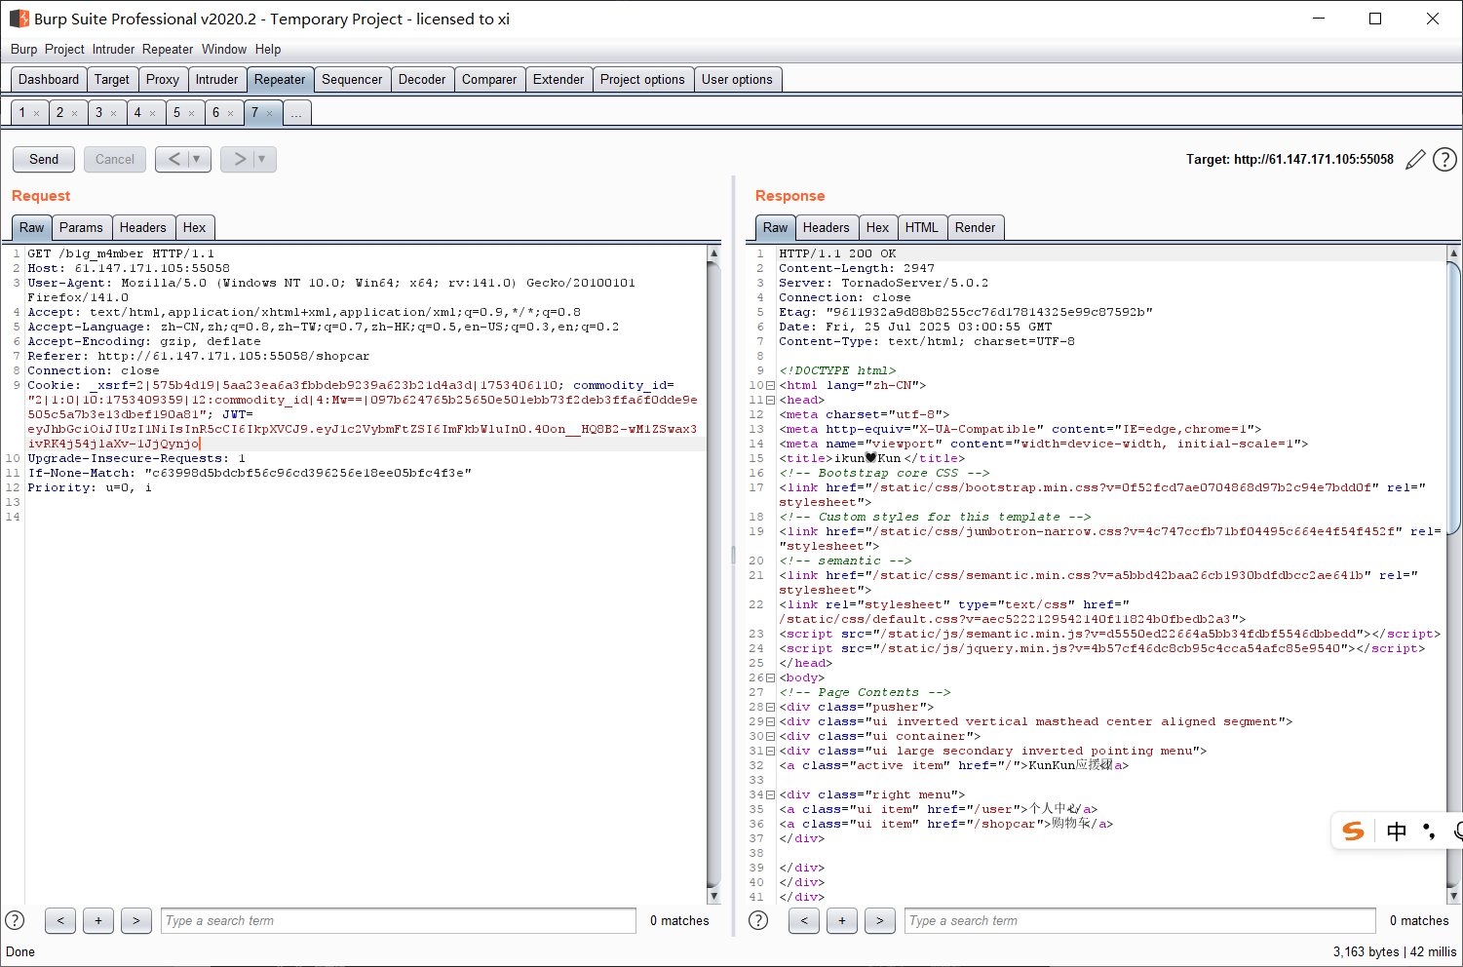Find previous match in response search

(x=804, y=920)
